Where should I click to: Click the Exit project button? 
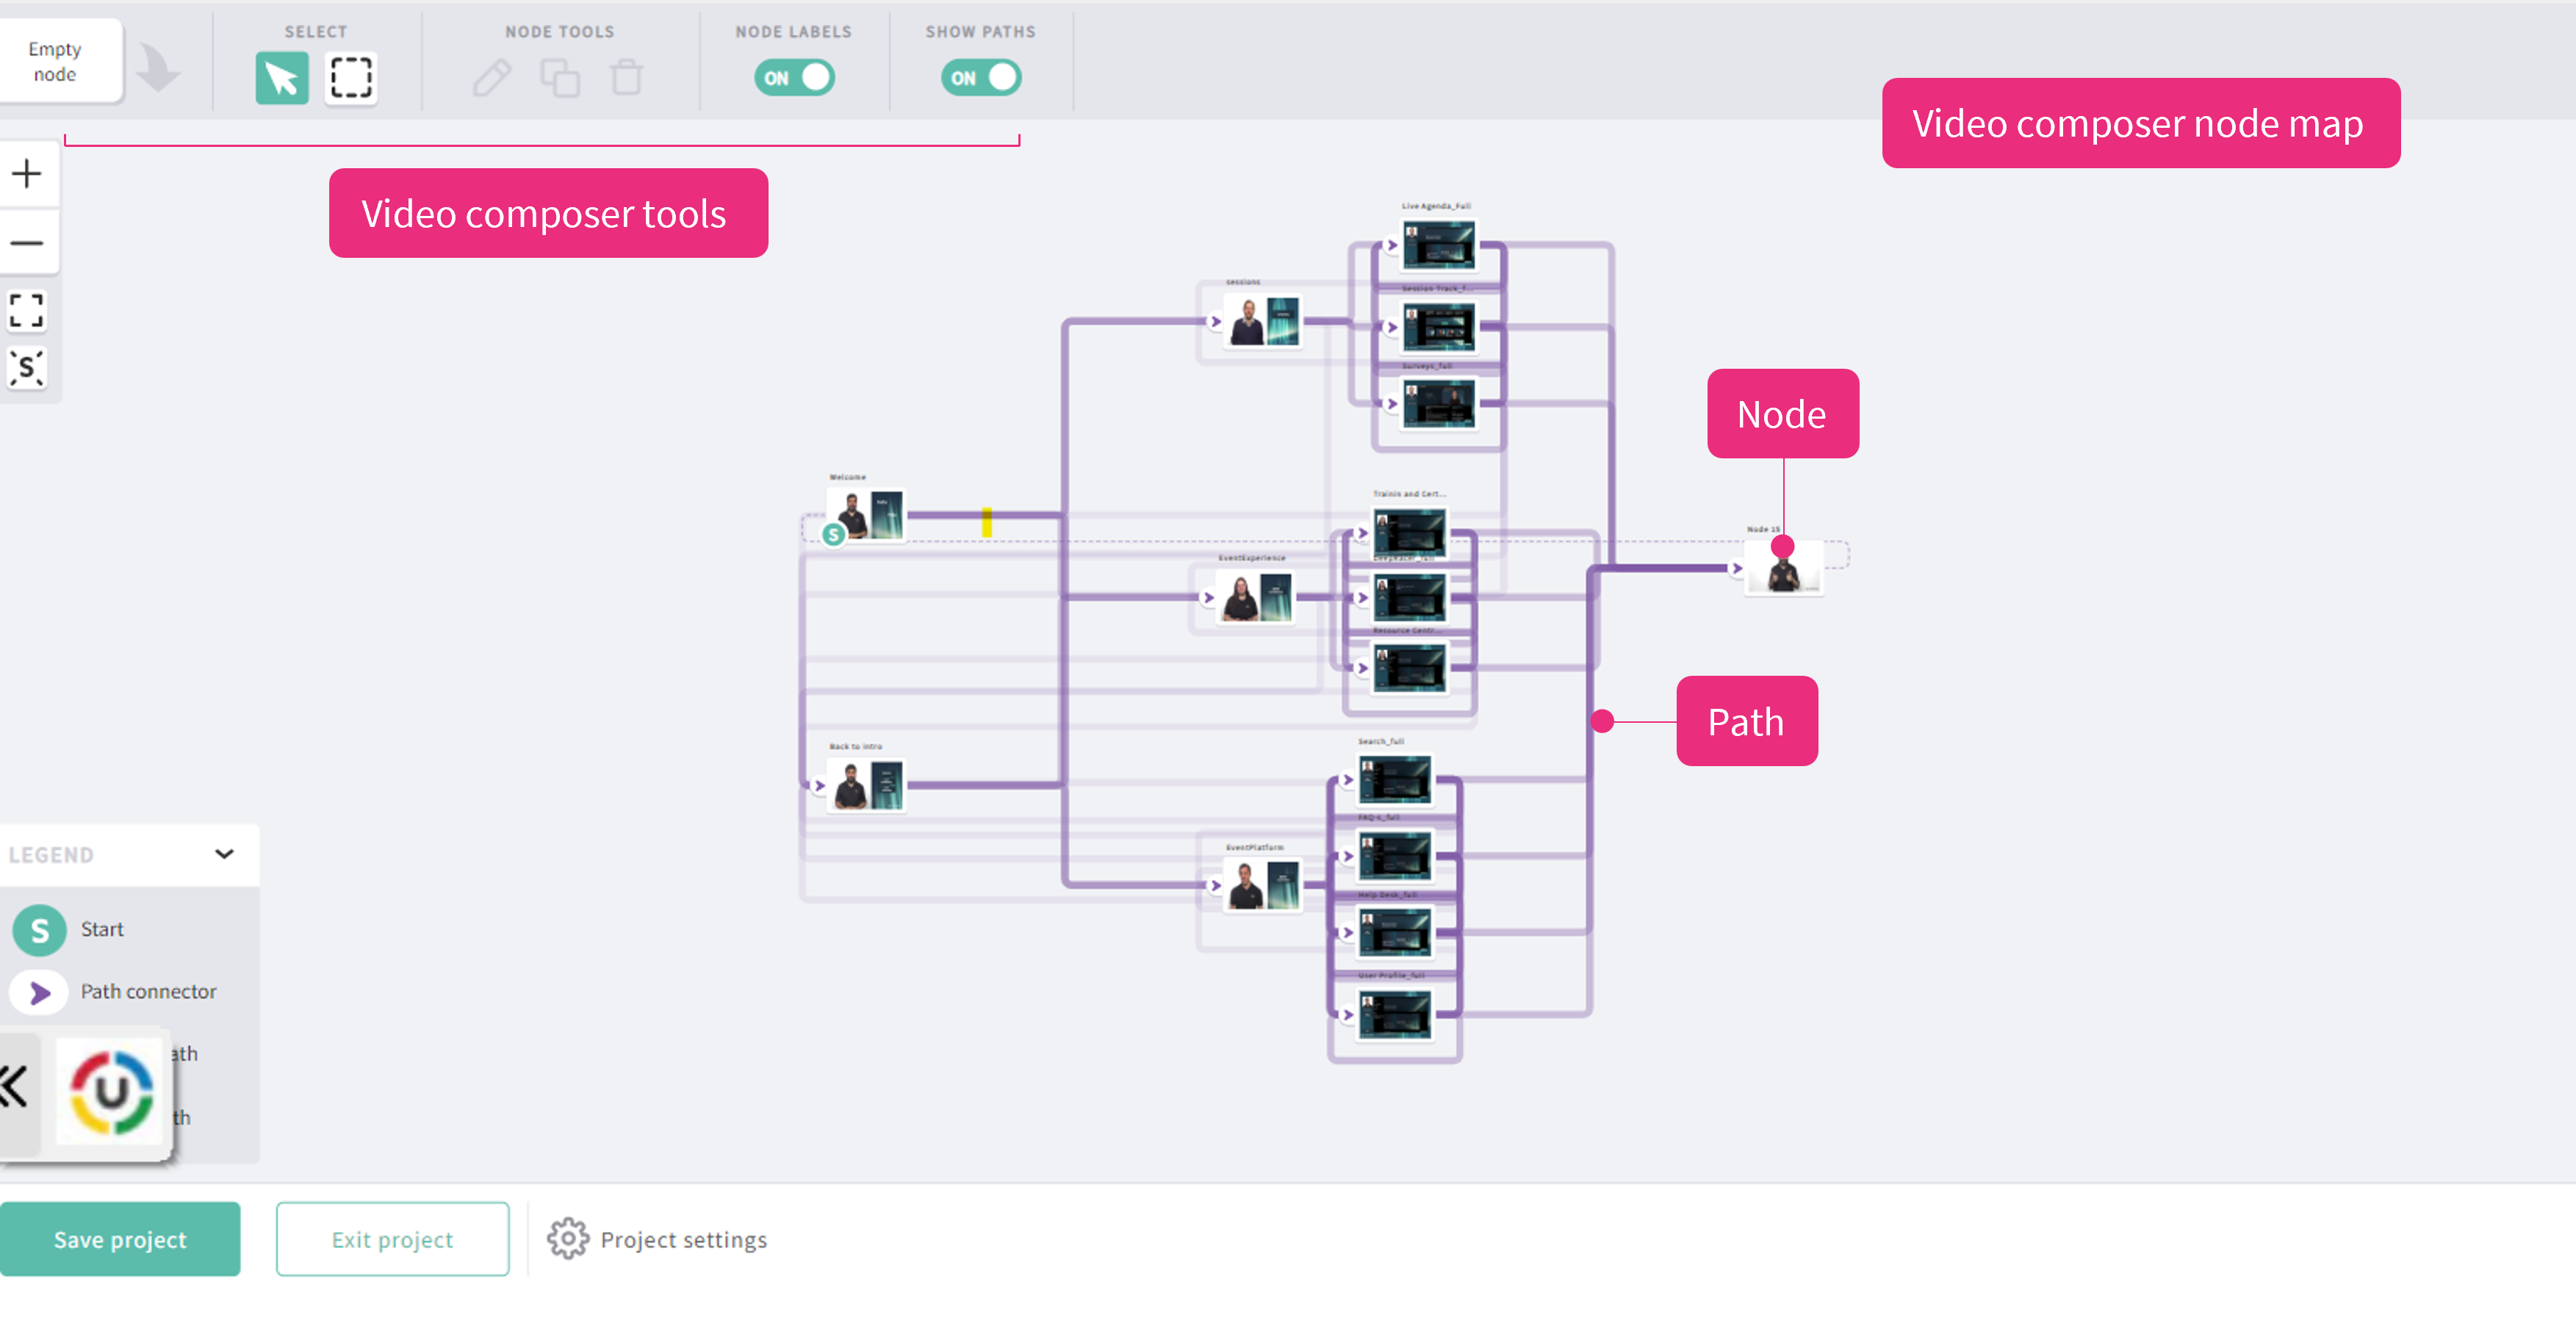click(392, 1239)
